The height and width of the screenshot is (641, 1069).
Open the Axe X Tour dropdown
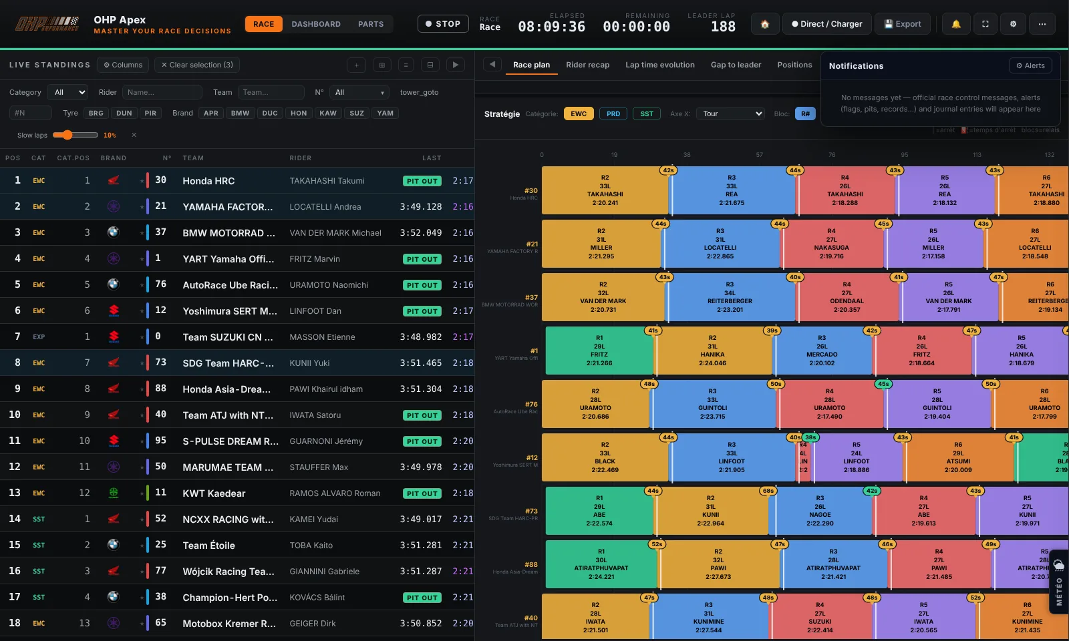click(x=732, y=114)
